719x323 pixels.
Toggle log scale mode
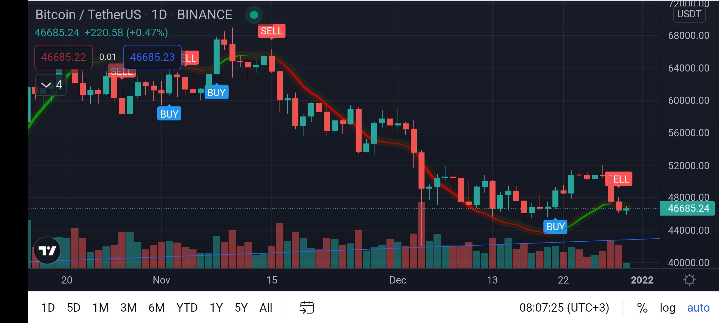pyautogui.click(x=667, y=308)
